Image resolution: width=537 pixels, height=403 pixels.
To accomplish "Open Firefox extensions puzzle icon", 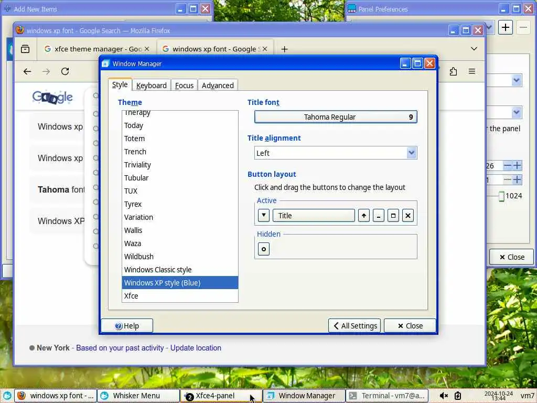I will click(453, 71).
